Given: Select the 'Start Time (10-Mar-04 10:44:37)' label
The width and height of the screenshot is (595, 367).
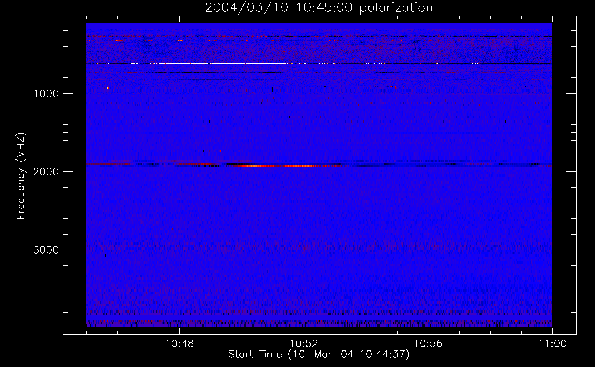Looking at the screenshot, I should point(319,355).
